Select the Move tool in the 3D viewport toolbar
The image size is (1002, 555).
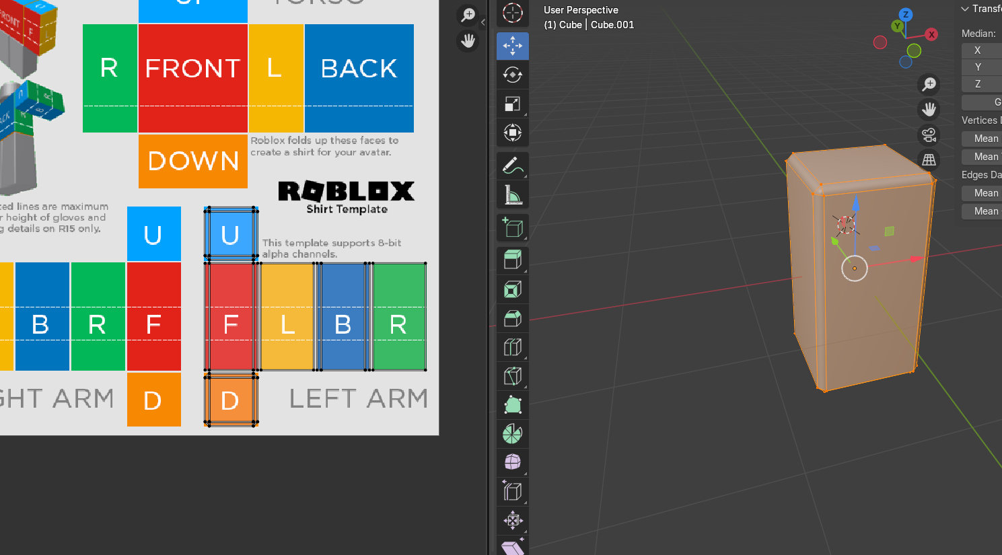click(513, 46)
